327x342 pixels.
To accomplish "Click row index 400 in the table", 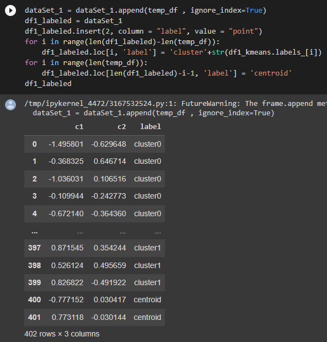I will coord(34,300).
